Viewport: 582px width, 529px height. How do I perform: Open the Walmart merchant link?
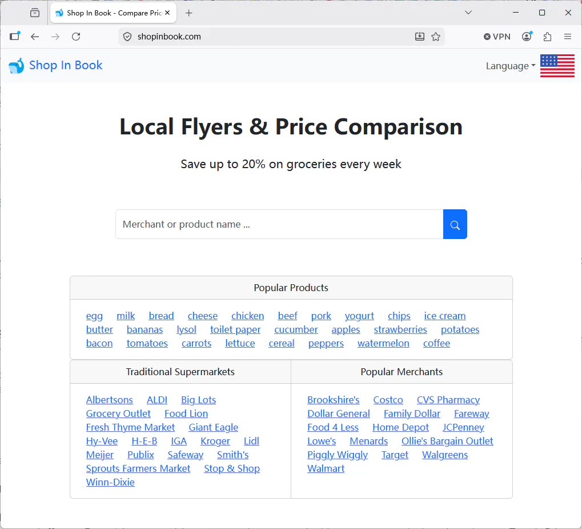pos(326,468)
